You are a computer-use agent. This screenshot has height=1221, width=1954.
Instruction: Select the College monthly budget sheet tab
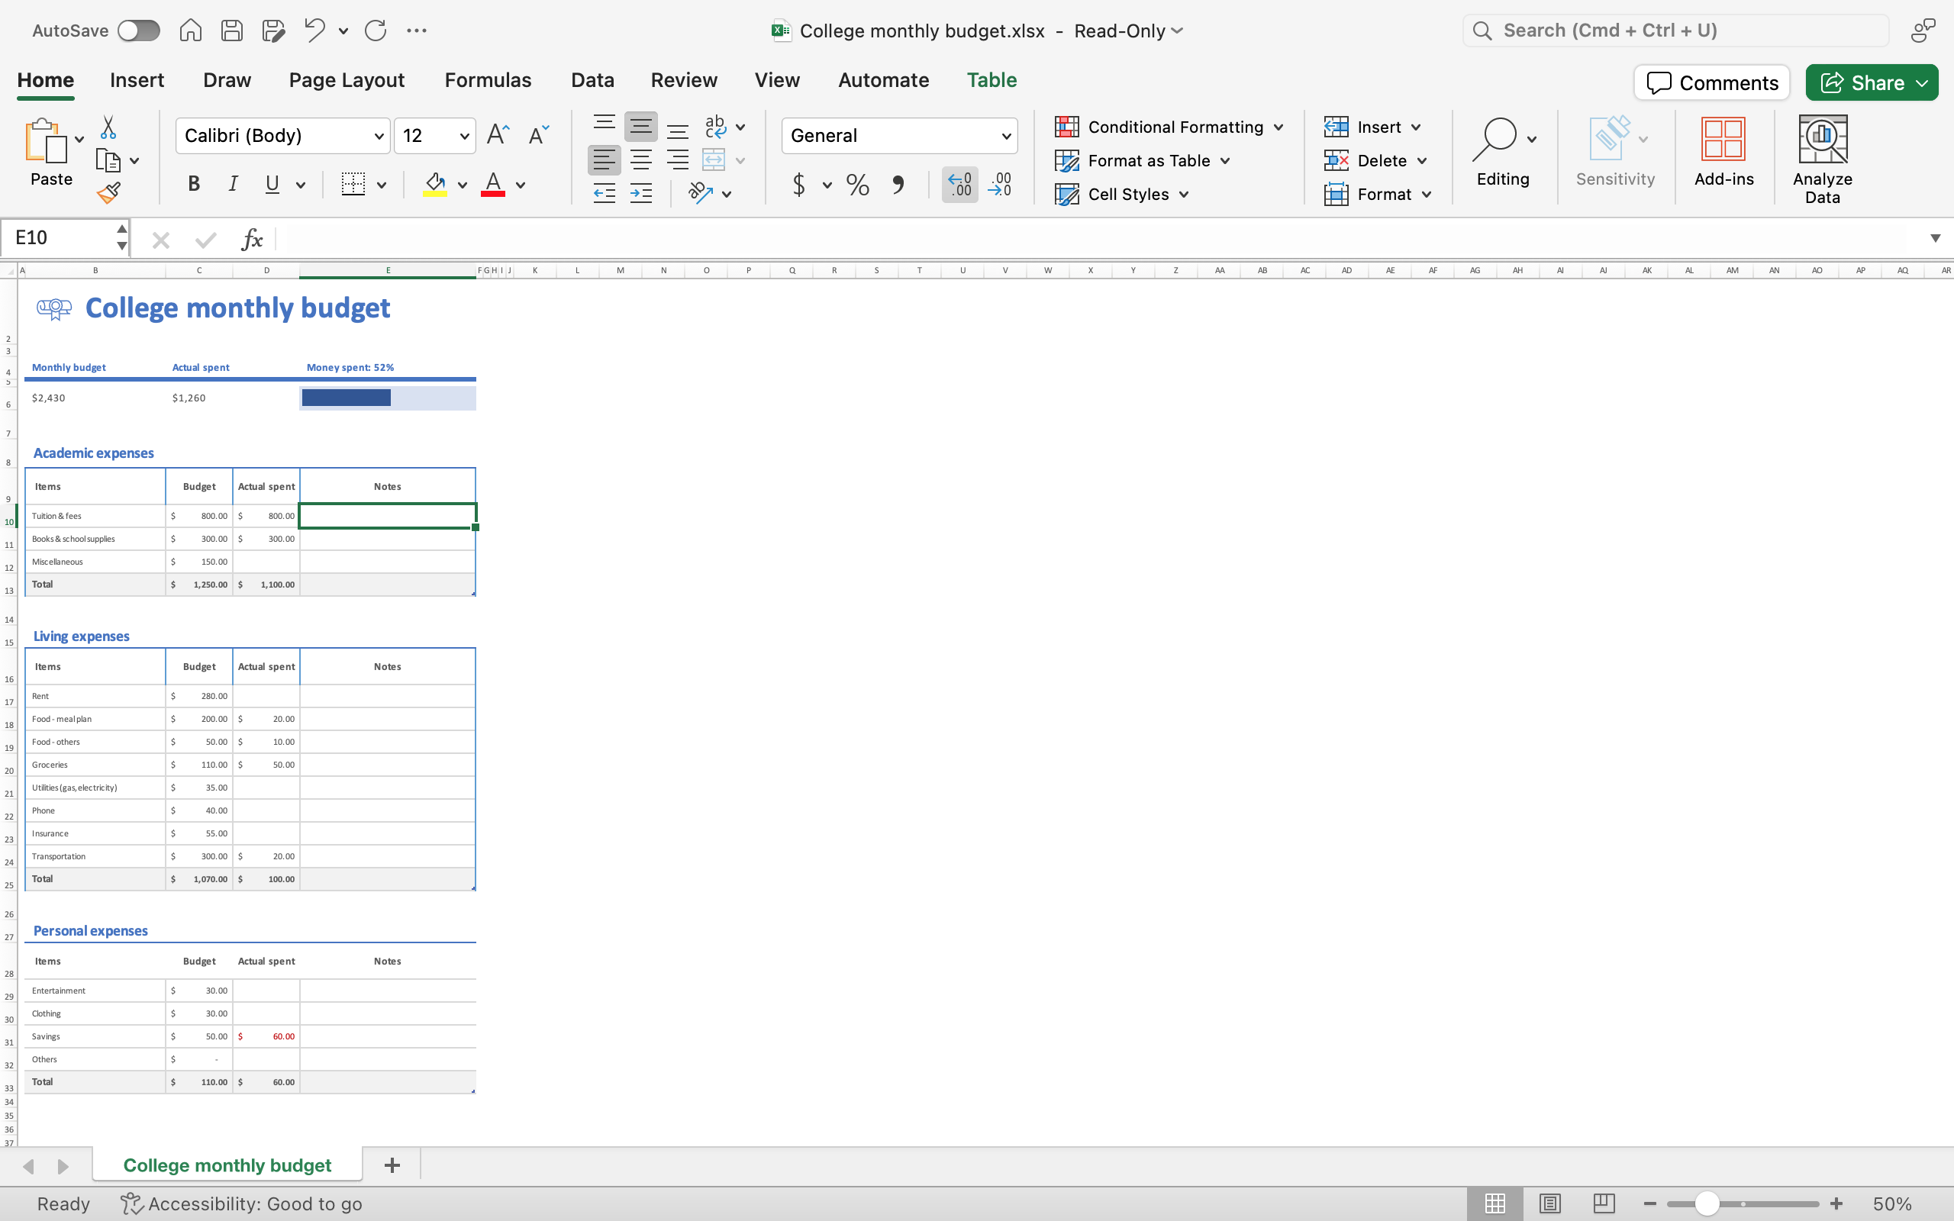pyautogui.click(x=227, y=1165)
